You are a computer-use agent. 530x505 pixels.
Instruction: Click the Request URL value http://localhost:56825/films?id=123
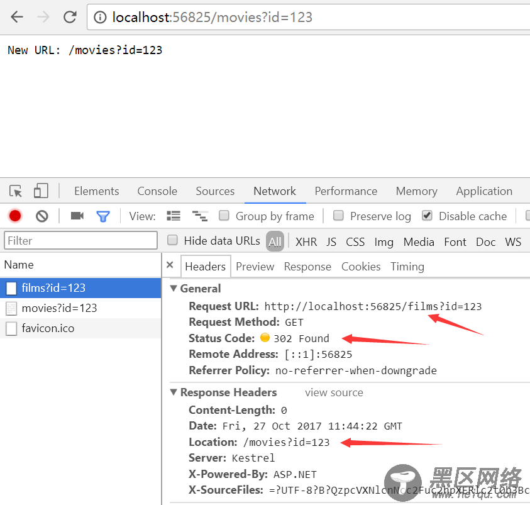[373, 306]
